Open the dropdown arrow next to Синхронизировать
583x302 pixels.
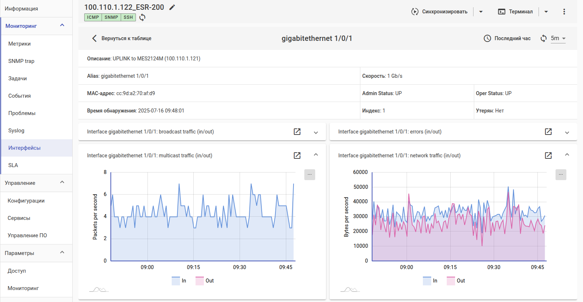(x=481, y=12)
